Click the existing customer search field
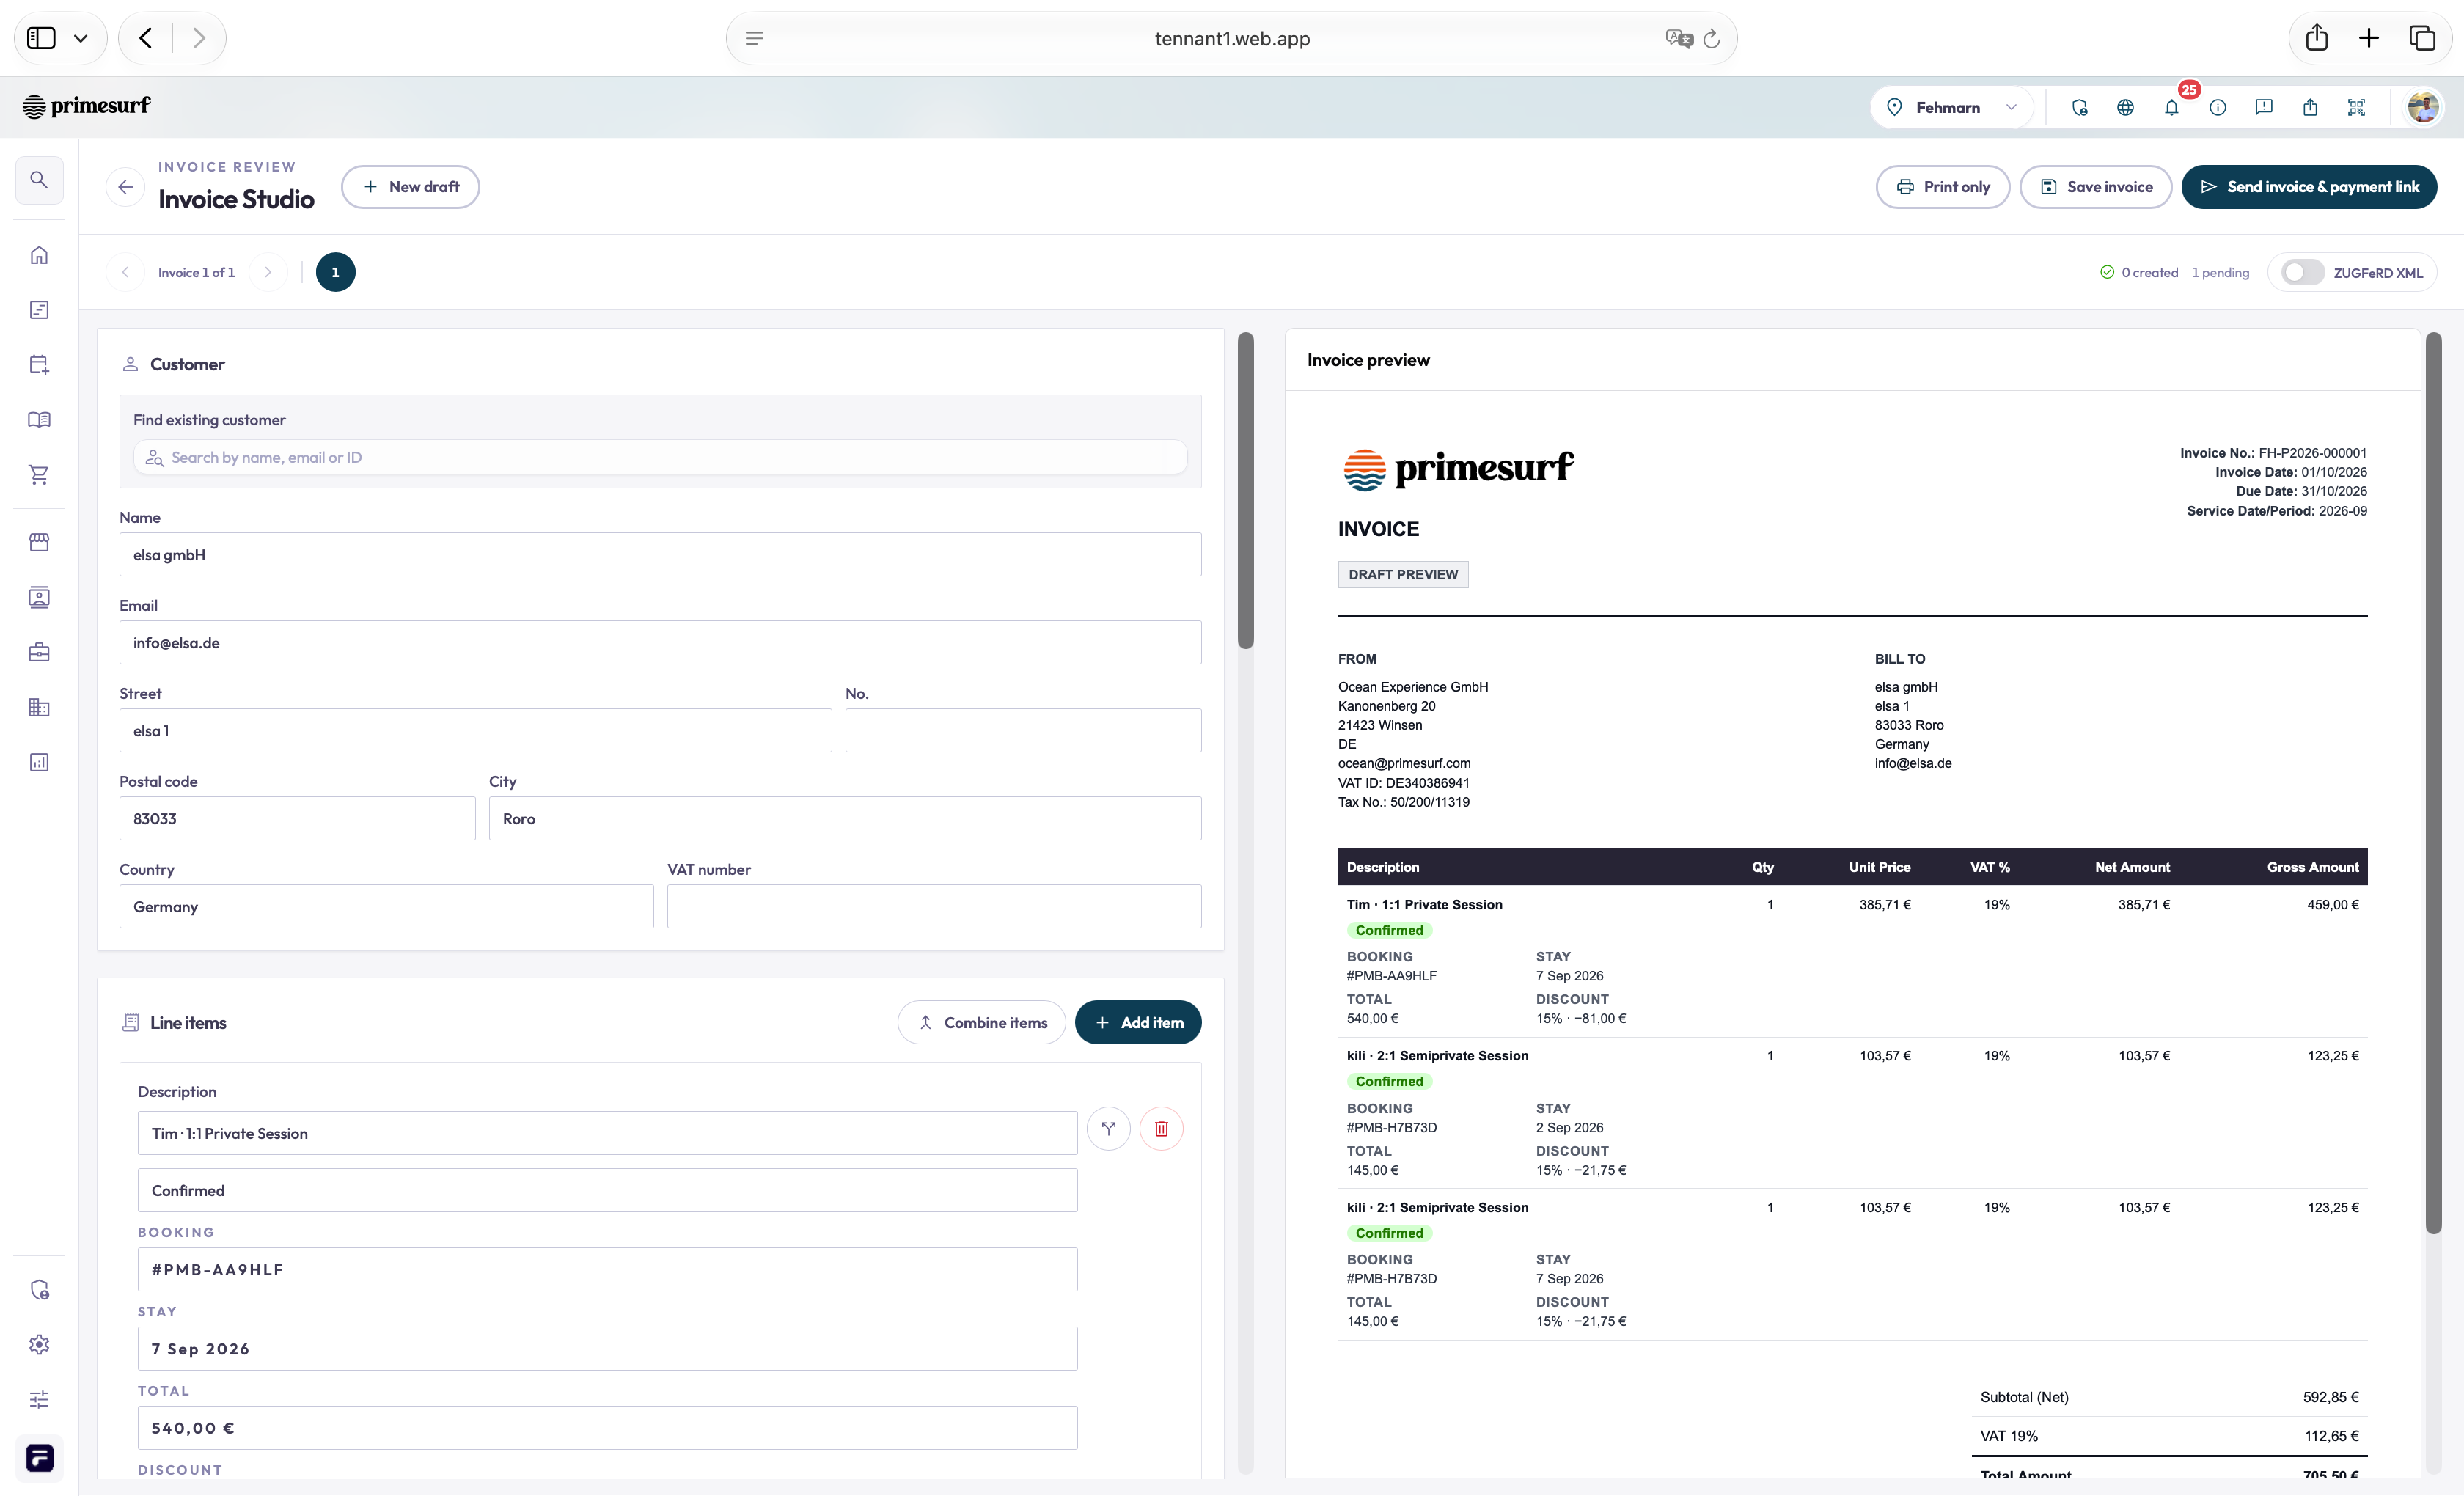This screenshot has height=1496, width=2464. tap(660, 457)
